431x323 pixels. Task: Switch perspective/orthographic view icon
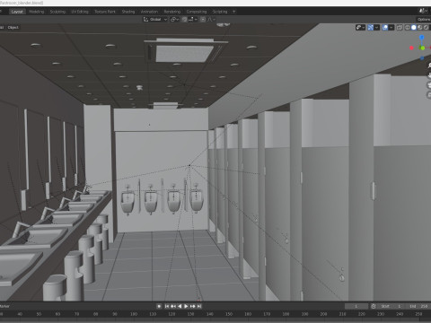[429, 95]
